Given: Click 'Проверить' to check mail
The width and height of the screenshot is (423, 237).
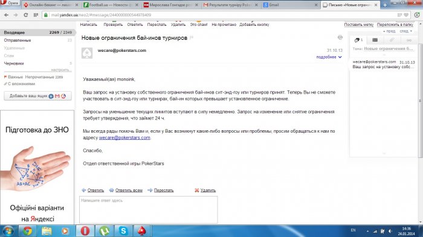Looking at the screenshot, I should coord(113,25).
